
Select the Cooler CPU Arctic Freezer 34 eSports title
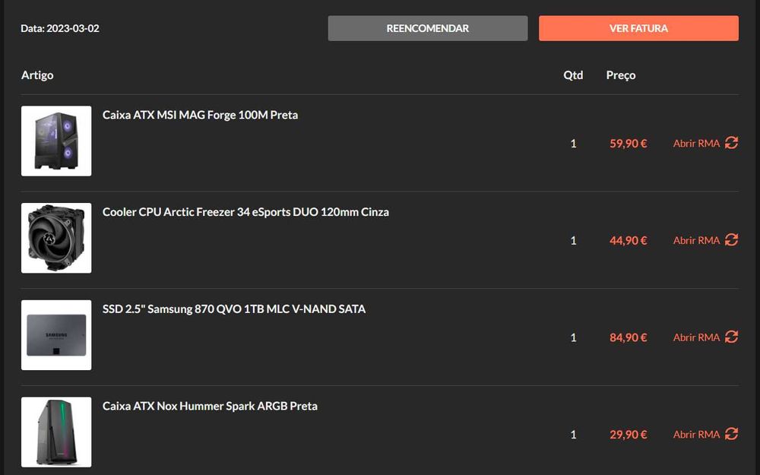pos(245,212)
